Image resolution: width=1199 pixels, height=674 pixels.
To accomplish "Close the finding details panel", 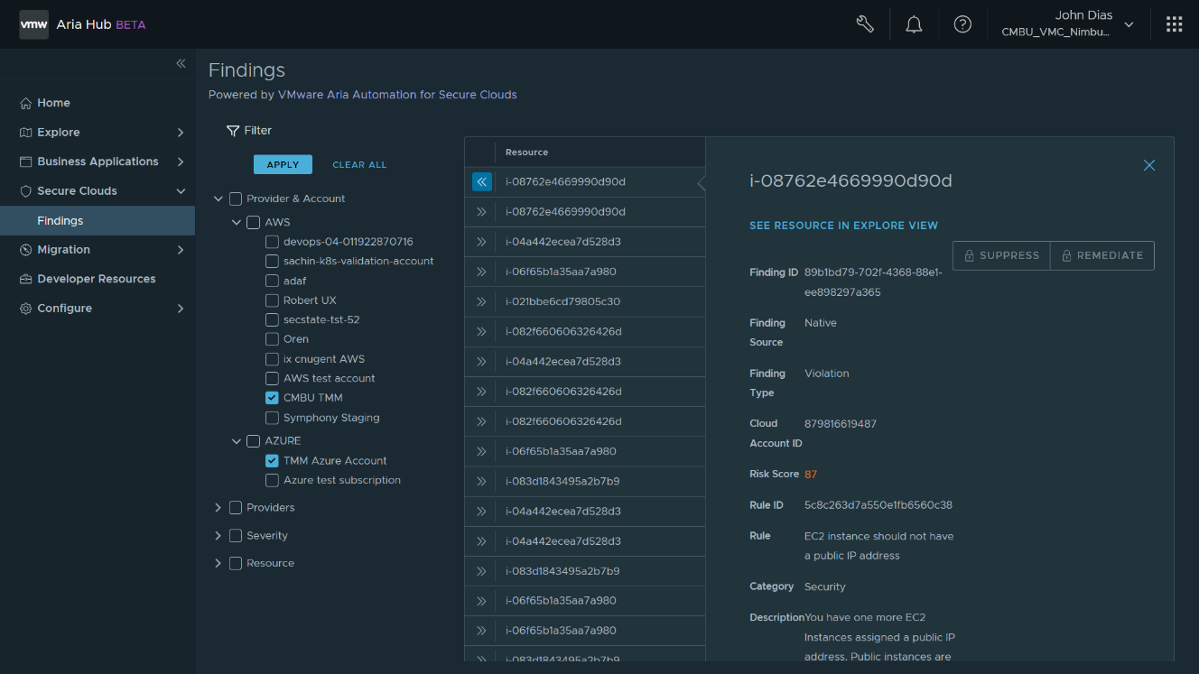I will (1148, 165).
